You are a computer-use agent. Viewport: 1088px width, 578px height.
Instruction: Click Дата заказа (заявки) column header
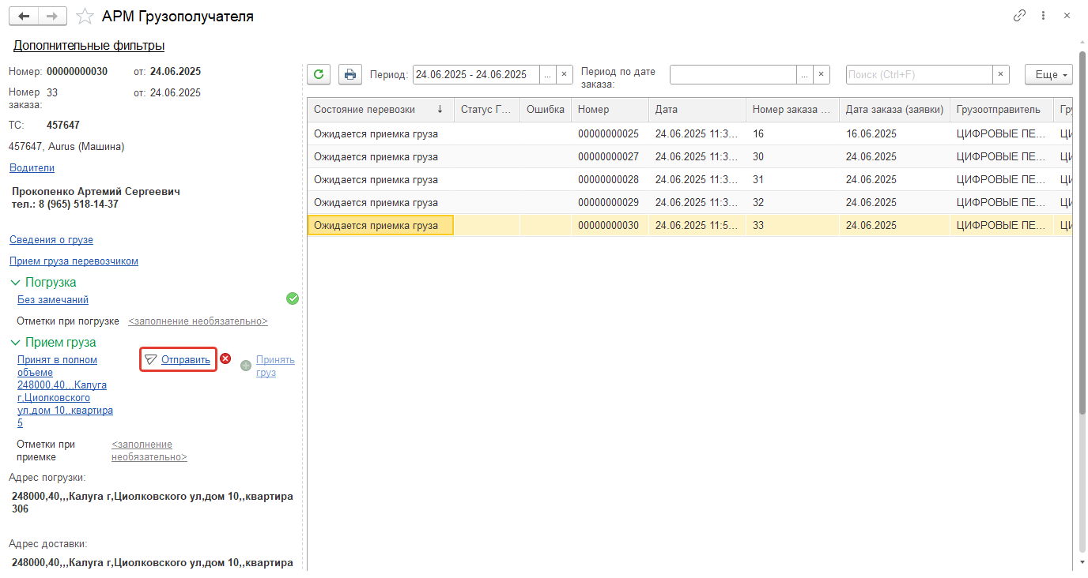[x=894, y=109]
